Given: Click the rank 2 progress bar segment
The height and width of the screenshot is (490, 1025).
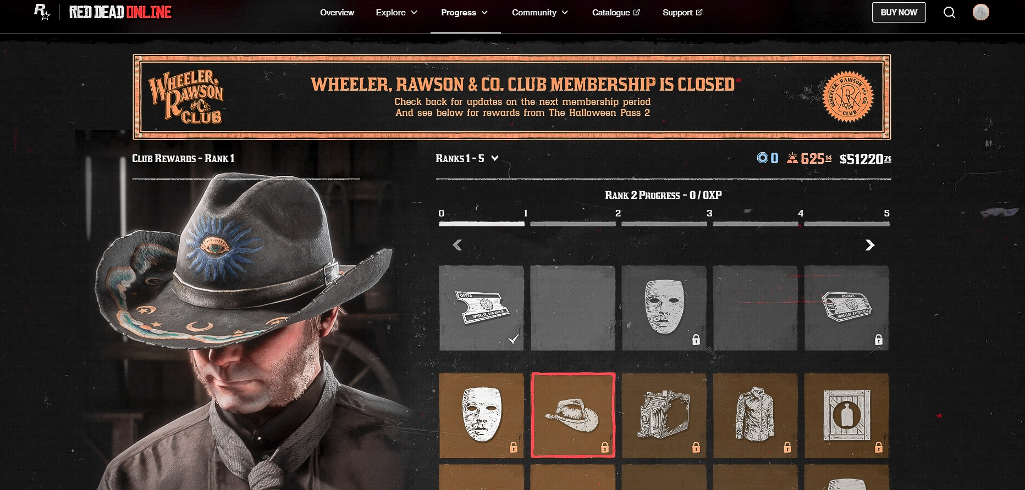Looking at the screenshot, I should coord(572,224).
